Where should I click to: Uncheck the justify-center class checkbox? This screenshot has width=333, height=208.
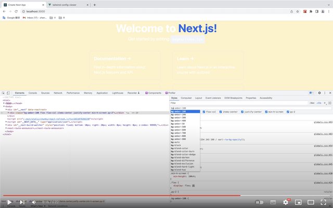[242, 112]
